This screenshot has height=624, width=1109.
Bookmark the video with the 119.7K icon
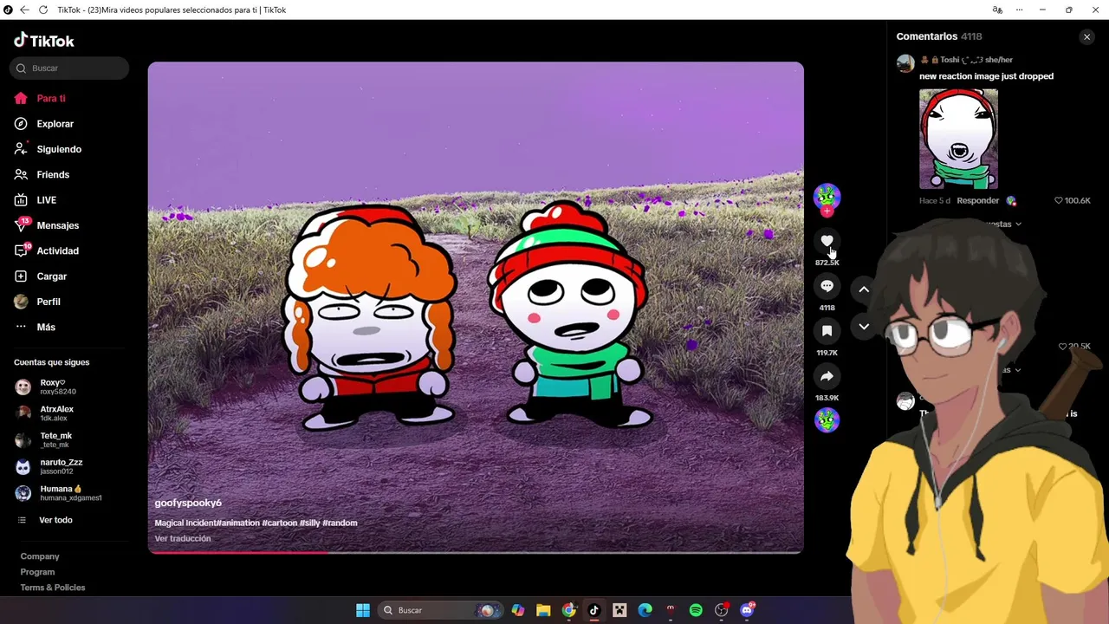pyautogui.click(x=827, y=331)
